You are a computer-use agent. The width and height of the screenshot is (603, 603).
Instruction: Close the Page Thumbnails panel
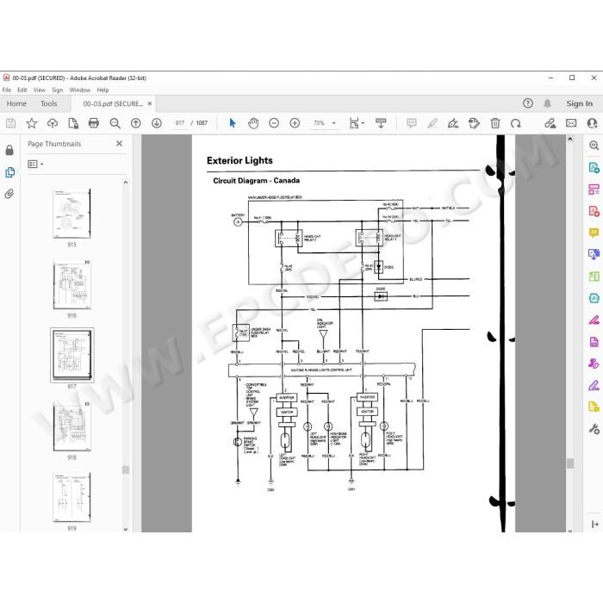[x=119, y=144]
